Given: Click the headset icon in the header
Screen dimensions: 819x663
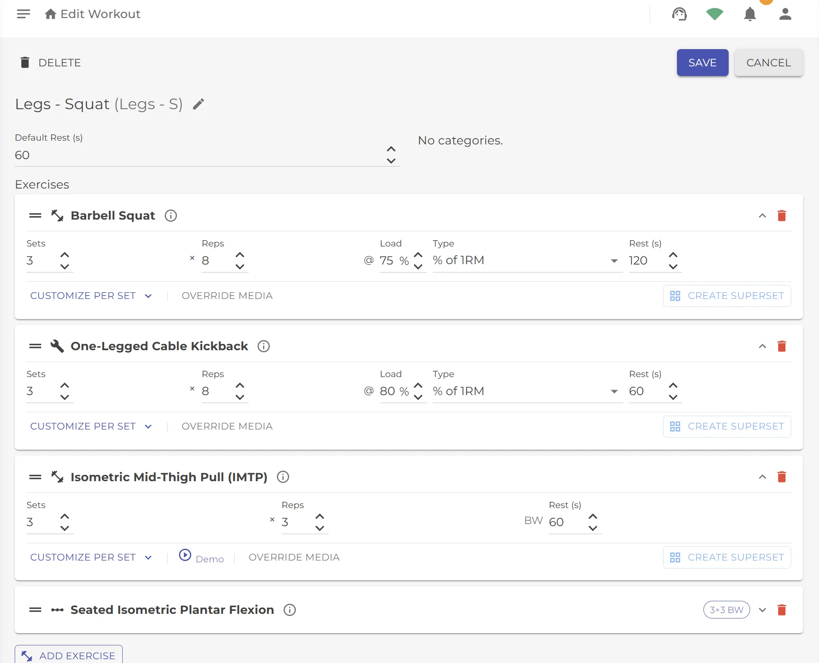Looking at the screenshot, I should pyautogui.click(x=679, y=14).
